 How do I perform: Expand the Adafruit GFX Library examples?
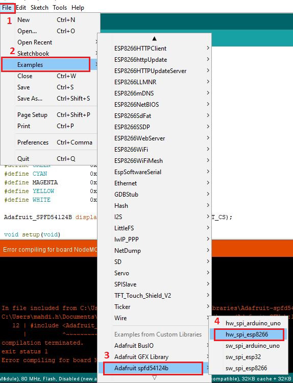(x=154, y=357)
